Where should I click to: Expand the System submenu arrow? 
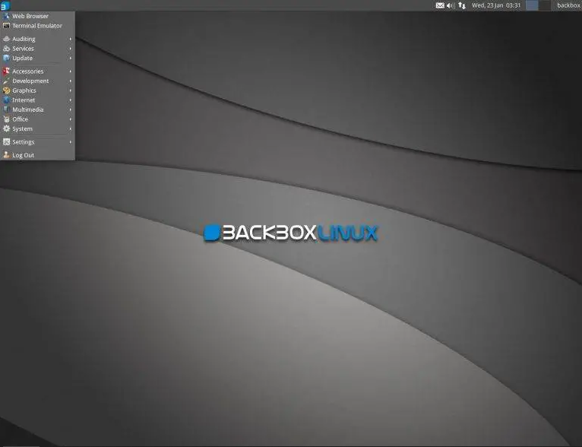click(x=70, y=128)
